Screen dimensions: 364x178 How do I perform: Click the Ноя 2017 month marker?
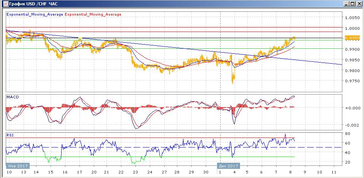coord(18,166)
